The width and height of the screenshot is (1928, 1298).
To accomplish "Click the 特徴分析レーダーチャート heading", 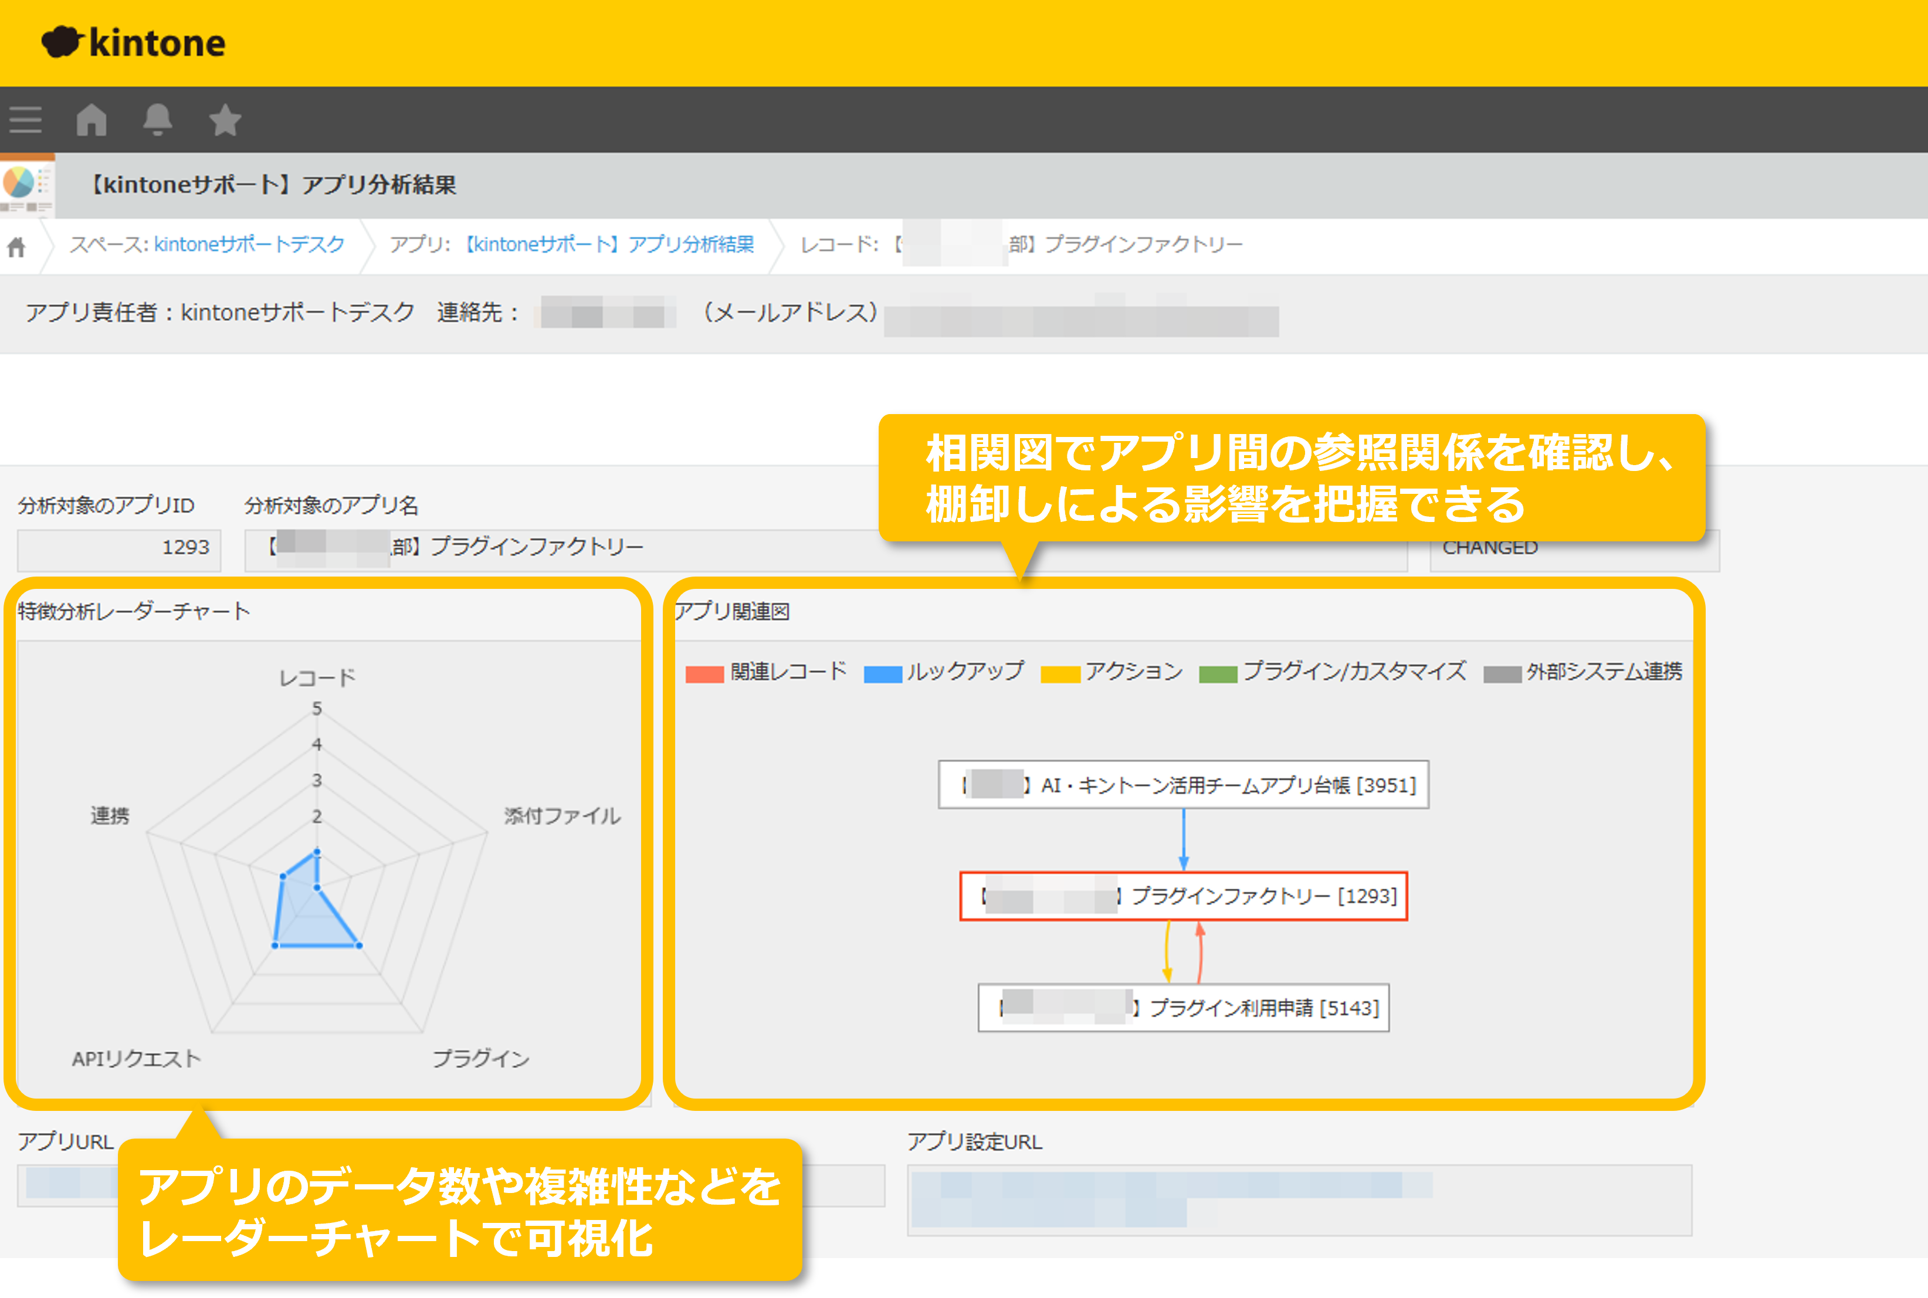I will 134,611.
